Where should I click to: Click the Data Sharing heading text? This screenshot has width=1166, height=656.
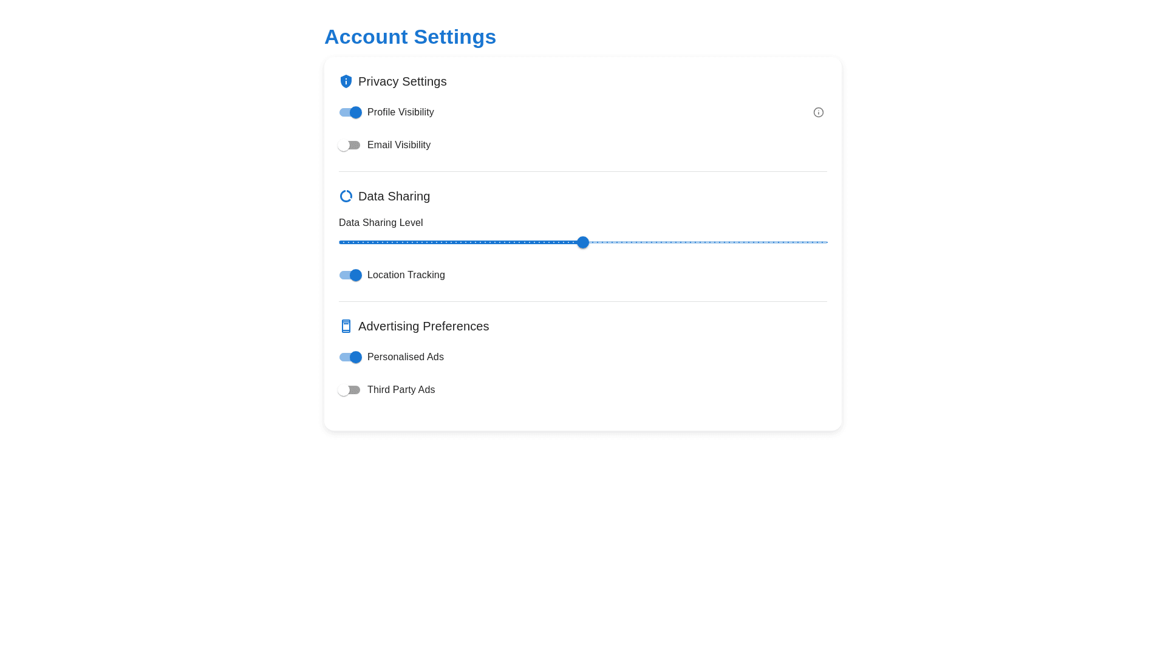[x=394, y=196]
